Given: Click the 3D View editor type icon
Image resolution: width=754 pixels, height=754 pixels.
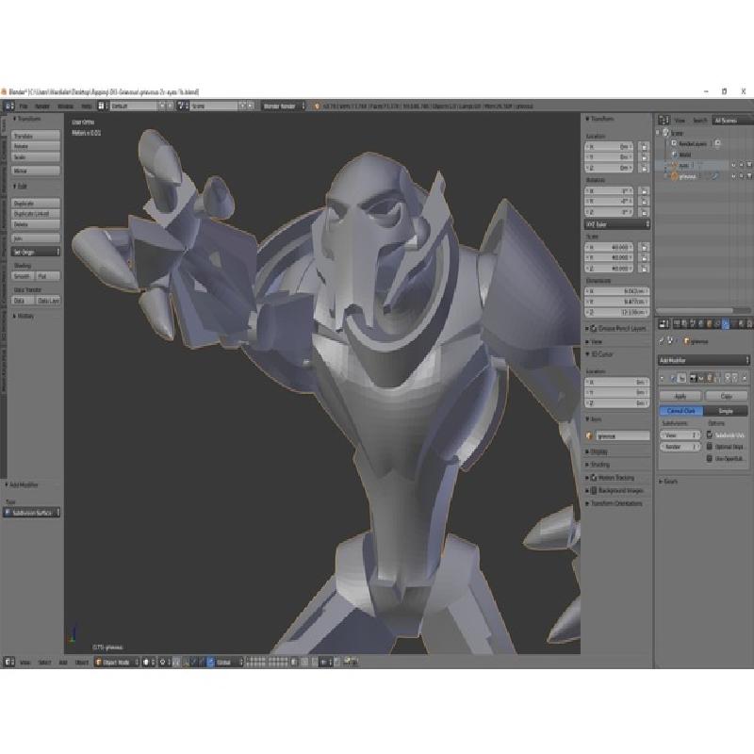Looking at the screenshot, I should [x=8, y=662].
